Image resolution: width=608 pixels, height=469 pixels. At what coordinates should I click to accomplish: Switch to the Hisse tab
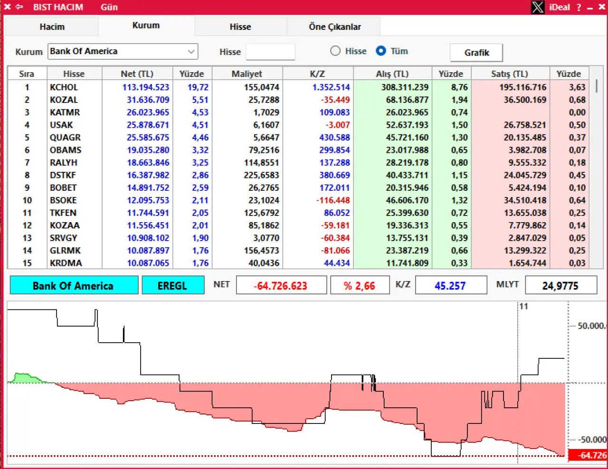point(240,27)
